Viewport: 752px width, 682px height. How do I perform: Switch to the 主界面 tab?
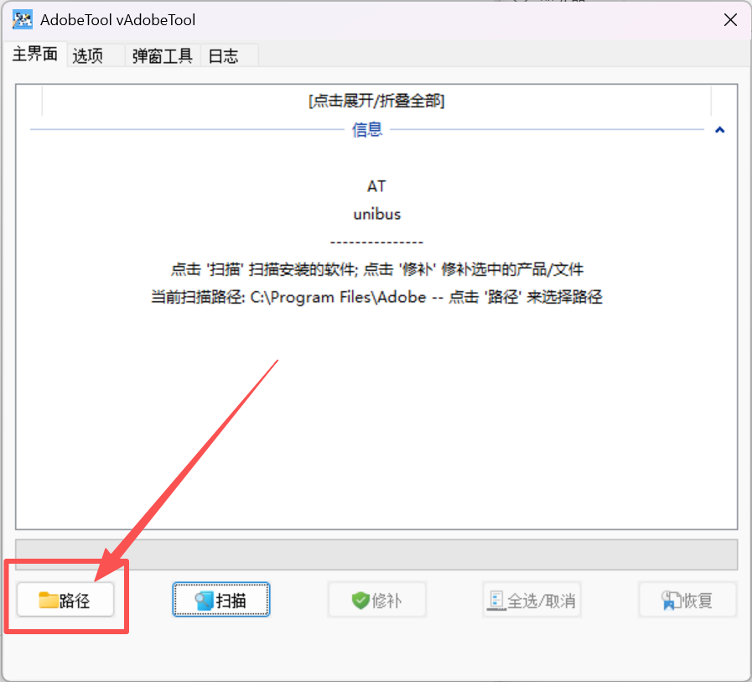point(34,55)
